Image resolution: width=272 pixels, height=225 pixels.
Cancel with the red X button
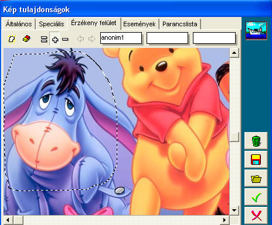pos(256,216)
